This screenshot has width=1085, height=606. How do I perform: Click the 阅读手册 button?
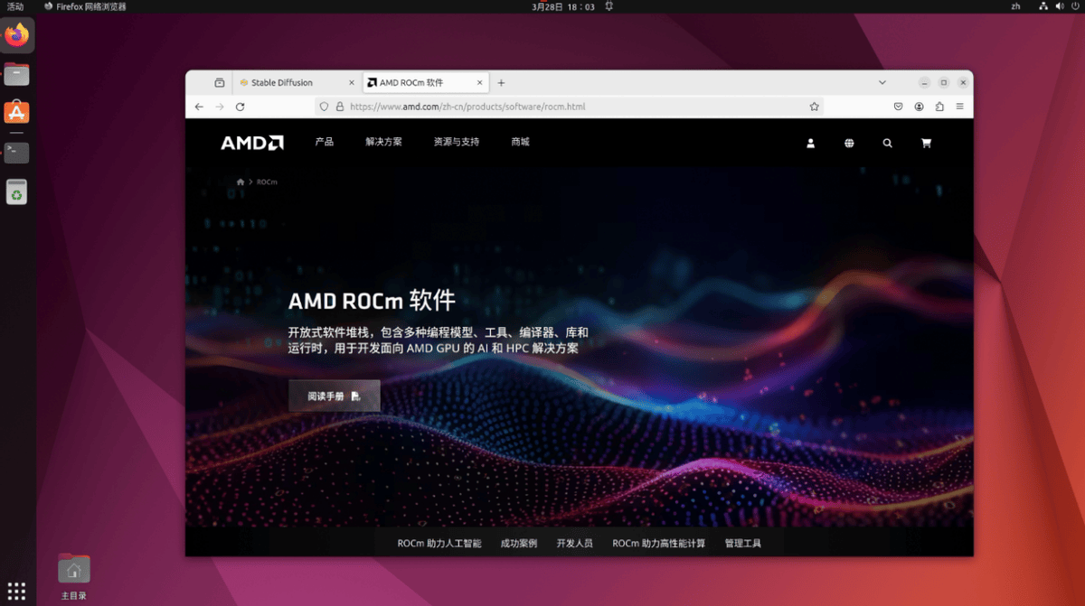(334, 395)
